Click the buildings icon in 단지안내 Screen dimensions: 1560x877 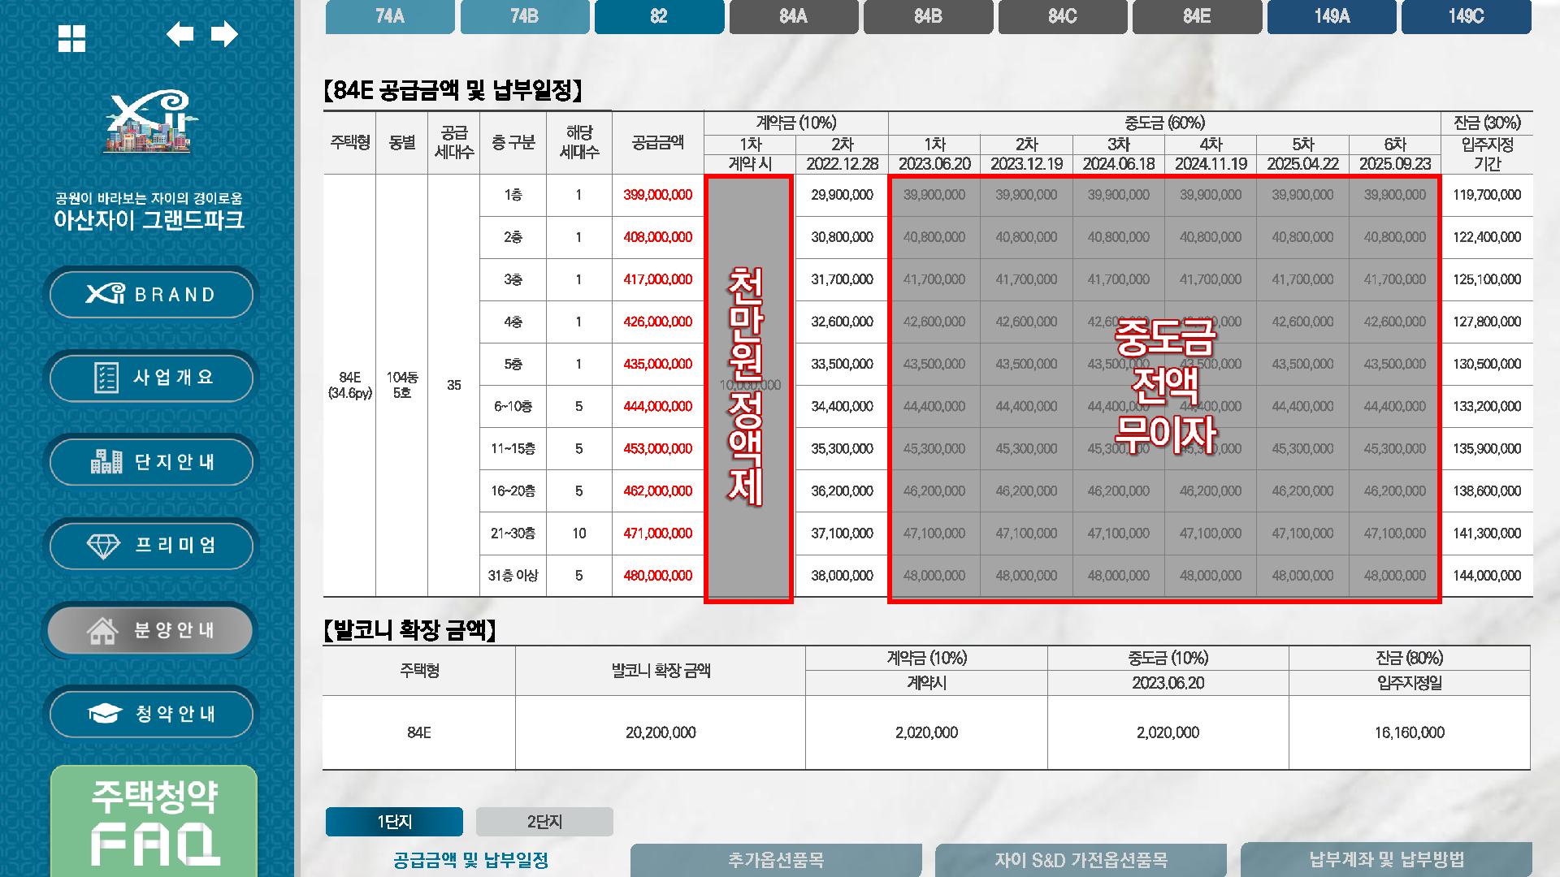106,461
